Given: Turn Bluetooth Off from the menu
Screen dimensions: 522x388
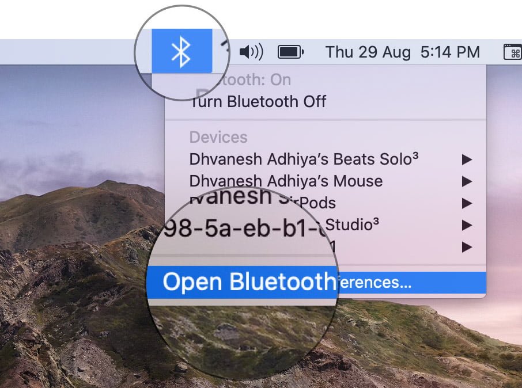Looking at the screenshot, I should 259,102.
